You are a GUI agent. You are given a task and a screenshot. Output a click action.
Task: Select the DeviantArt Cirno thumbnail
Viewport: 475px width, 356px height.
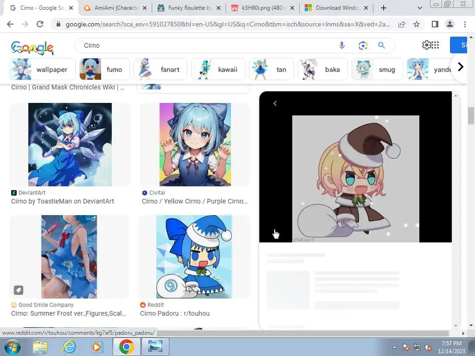pyautogui.click(x=70, y=145)
